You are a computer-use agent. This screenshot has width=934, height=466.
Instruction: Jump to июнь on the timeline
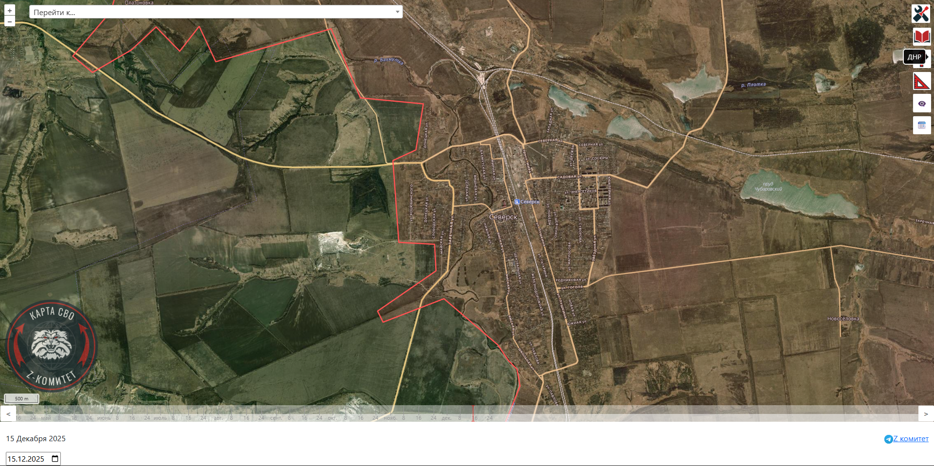104,418
